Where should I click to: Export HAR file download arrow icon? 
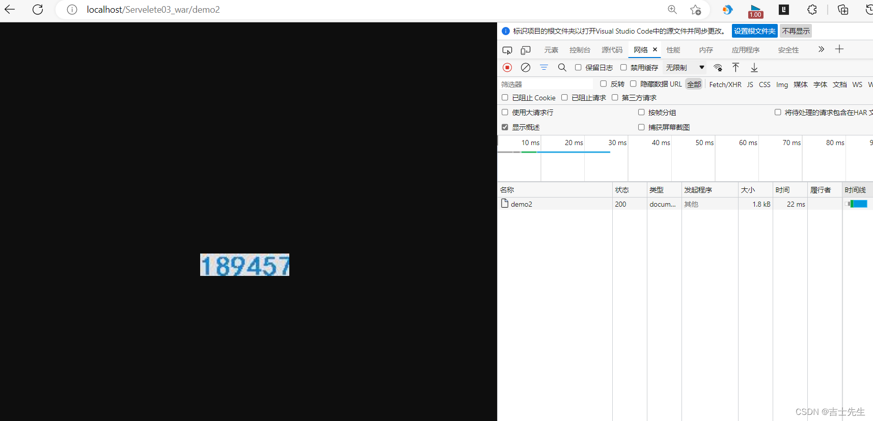tap(754, 67)
